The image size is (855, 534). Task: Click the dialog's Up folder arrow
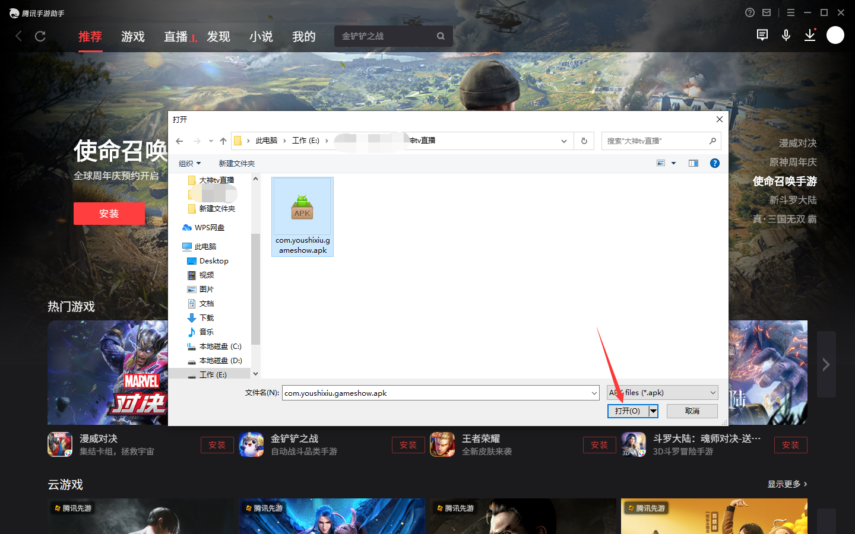[x=223, y=141]
